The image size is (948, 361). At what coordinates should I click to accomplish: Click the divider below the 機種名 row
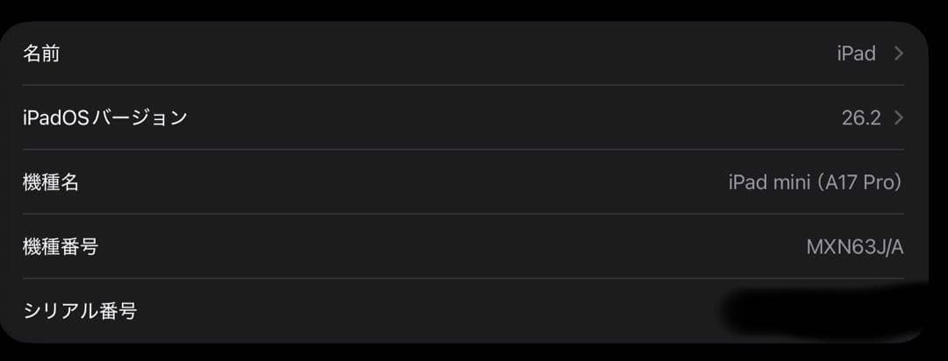click(x=463, y=214)
